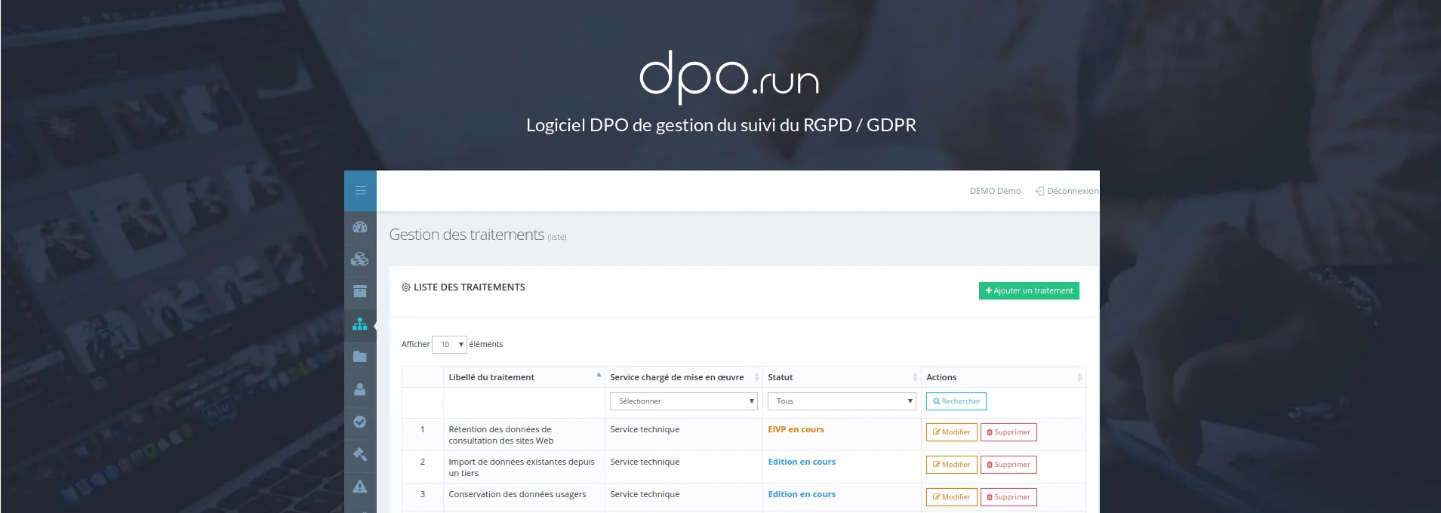Screen dimensions: 1441x513
Task: Click the DEMO Démo user name
Action: 995,191
